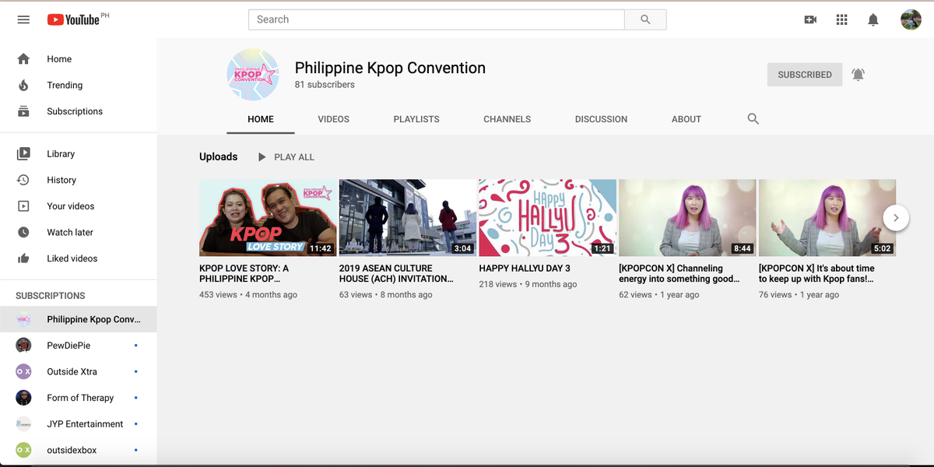Click the History clock icon
Image resolution: width=934 pixels, height=467 pixels.
click(x=23, y=180)
